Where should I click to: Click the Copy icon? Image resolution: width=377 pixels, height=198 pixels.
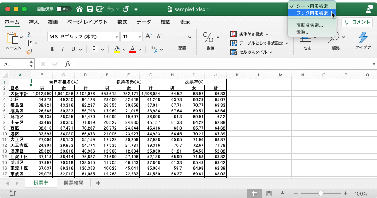point(29,43)
